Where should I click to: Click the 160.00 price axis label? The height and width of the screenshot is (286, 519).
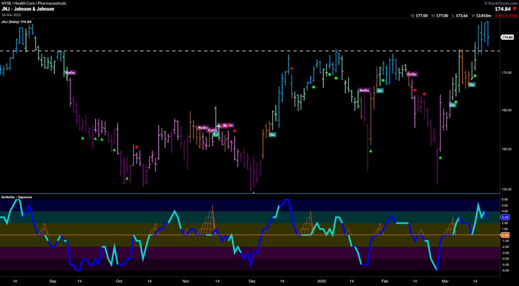(506, 149)
